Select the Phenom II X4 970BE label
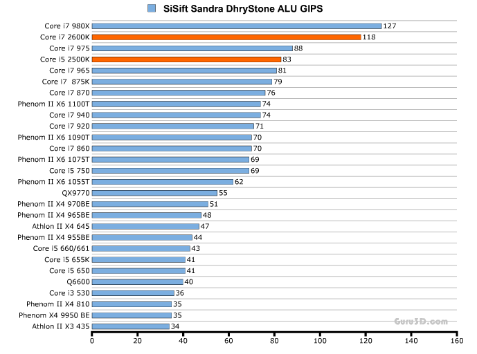 tap(53, 204)
